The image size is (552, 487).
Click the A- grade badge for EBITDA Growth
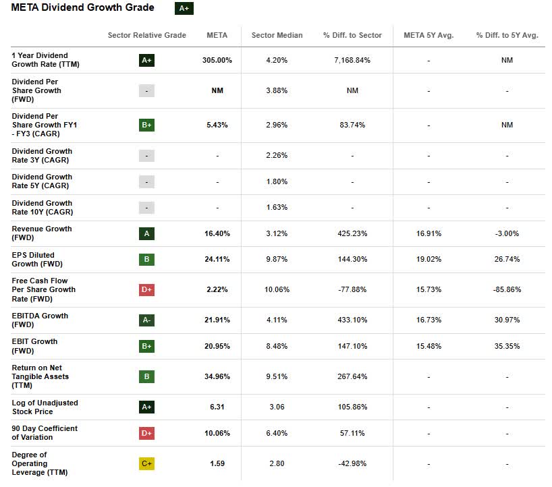point(146,320)
